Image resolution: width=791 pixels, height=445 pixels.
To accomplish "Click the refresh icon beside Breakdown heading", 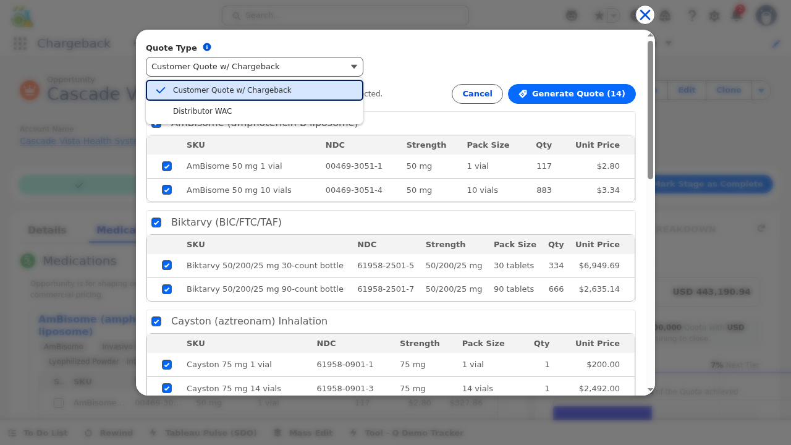I will pos(761,228).
